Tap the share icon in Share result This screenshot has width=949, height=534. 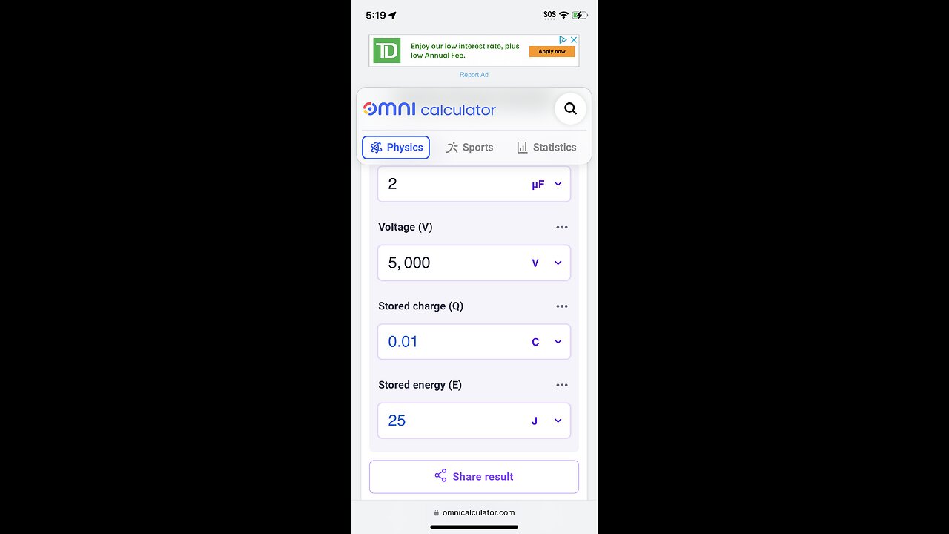[x=440, y=476]
